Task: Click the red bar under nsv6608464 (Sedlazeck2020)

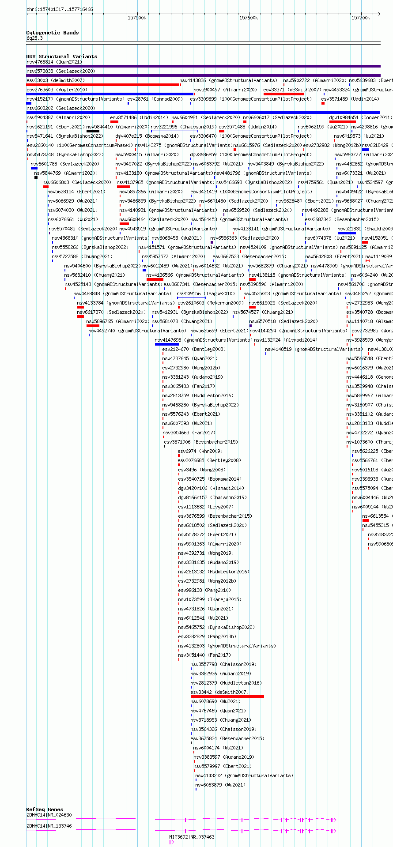Action: point(124,224)
